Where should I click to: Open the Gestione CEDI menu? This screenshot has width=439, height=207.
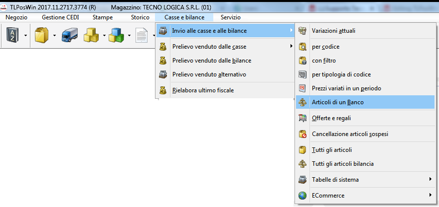(60, 17)
